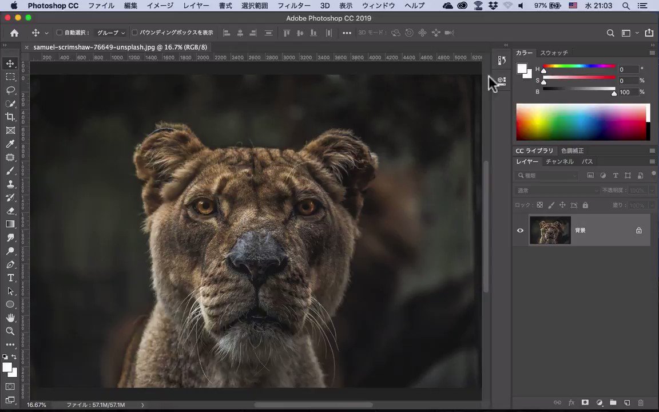Select the Eyedropper tool

[10, 144]
